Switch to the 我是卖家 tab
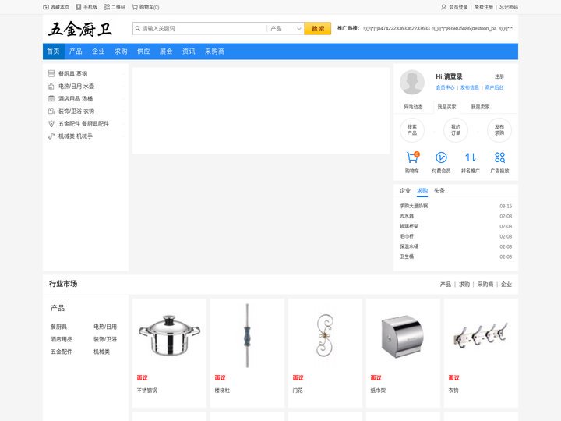Image resolution: width=561 pixels, height=421 pixels. 480,107
